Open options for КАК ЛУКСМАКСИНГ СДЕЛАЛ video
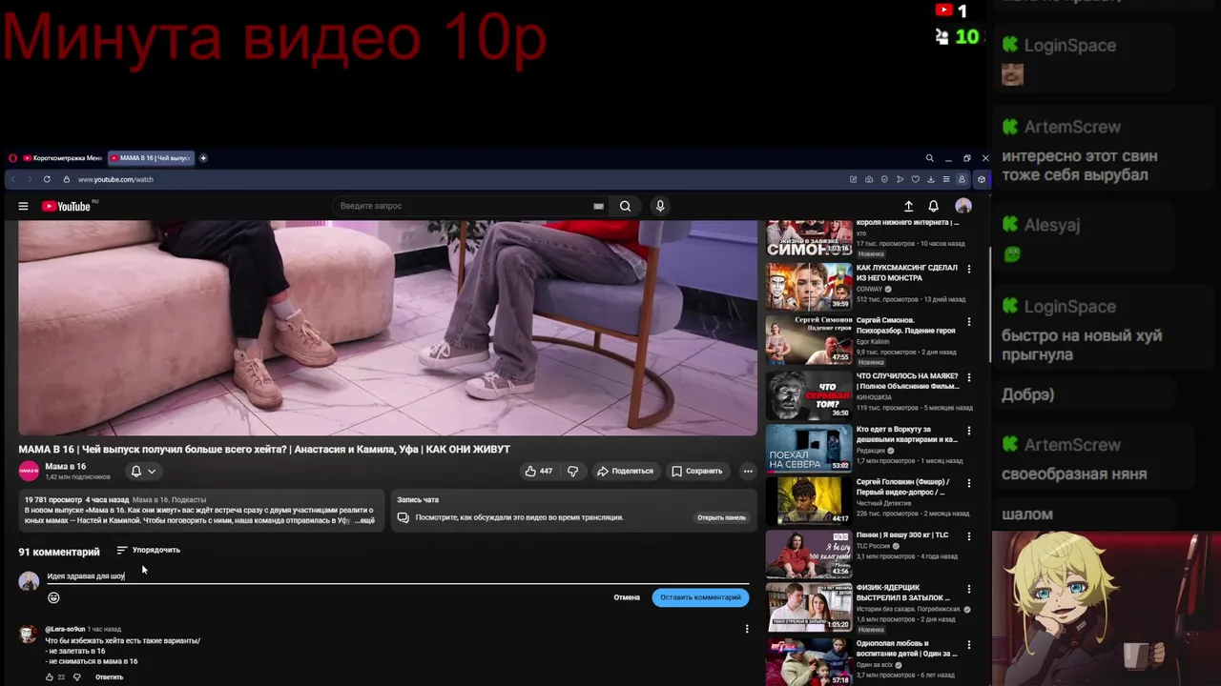 click(969, 270)
